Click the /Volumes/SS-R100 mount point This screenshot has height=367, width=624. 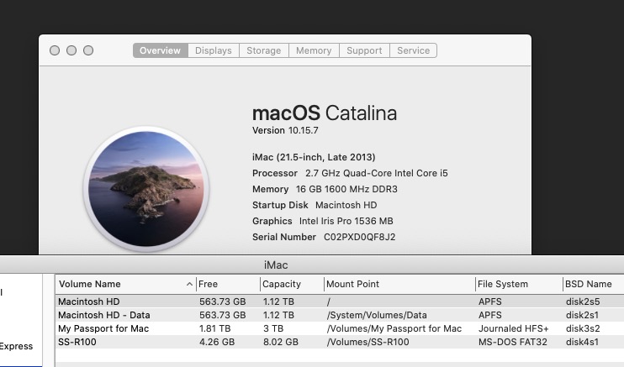pyautogui.click(x=368, y=342)
